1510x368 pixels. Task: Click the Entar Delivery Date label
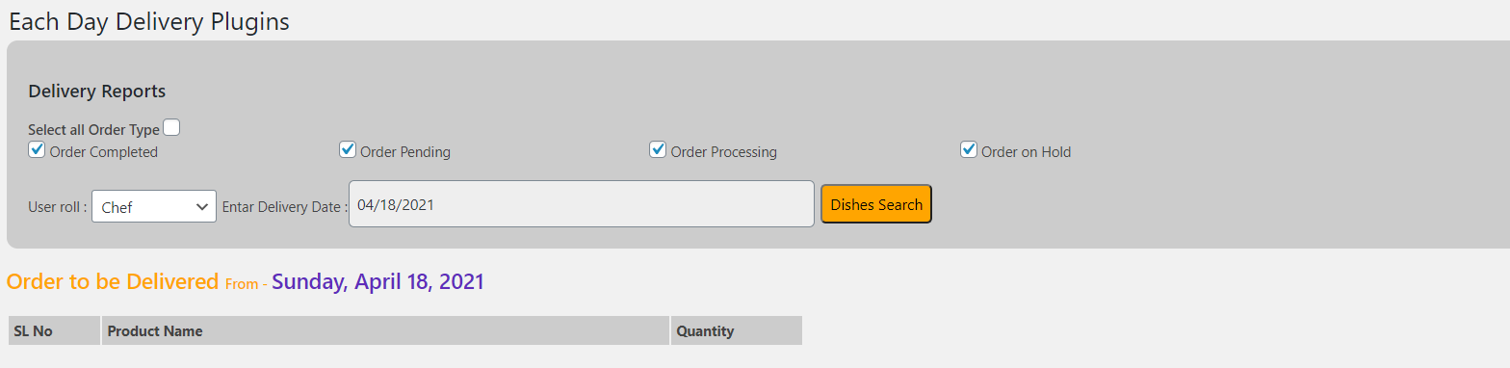tap(285, 206)
